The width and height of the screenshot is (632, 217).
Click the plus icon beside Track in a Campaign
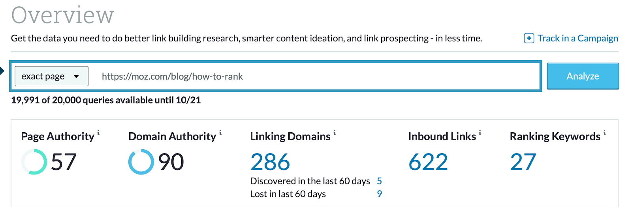529,38
